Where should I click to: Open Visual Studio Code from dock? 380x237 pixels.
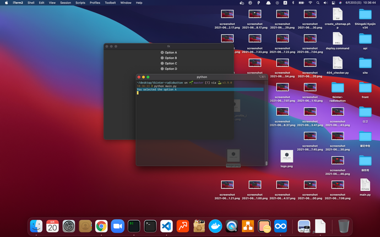click(166, 225)
